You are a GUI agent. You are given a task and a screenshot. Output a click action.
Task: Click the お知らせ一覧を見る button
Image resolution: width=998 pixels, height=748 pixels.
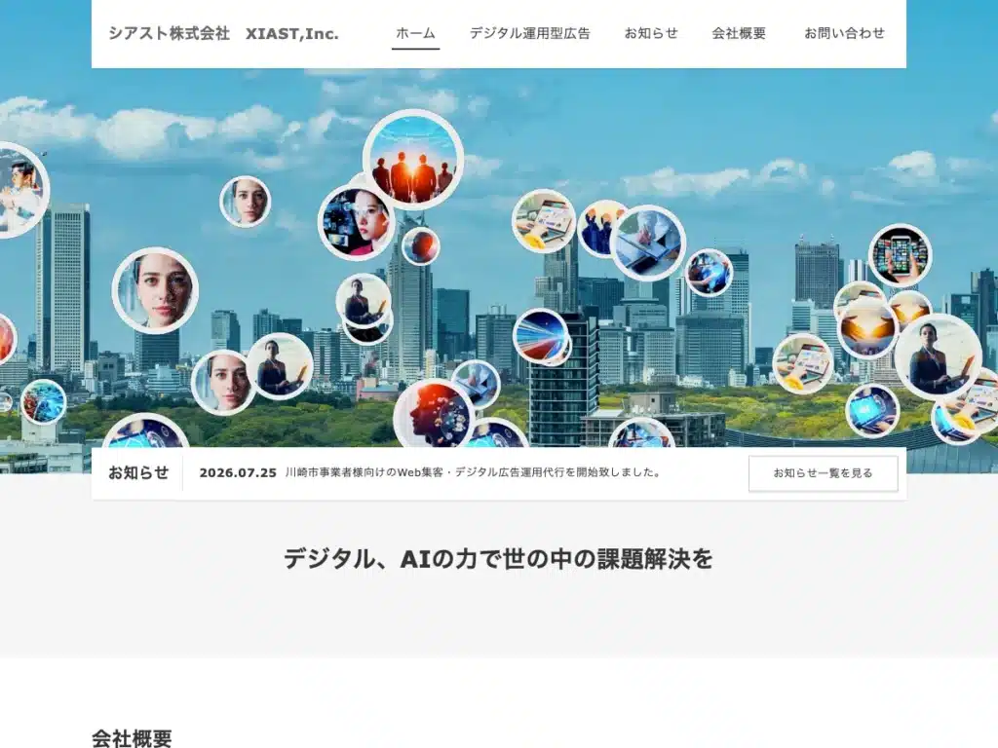pyautogui.click(x=823, y=473)
